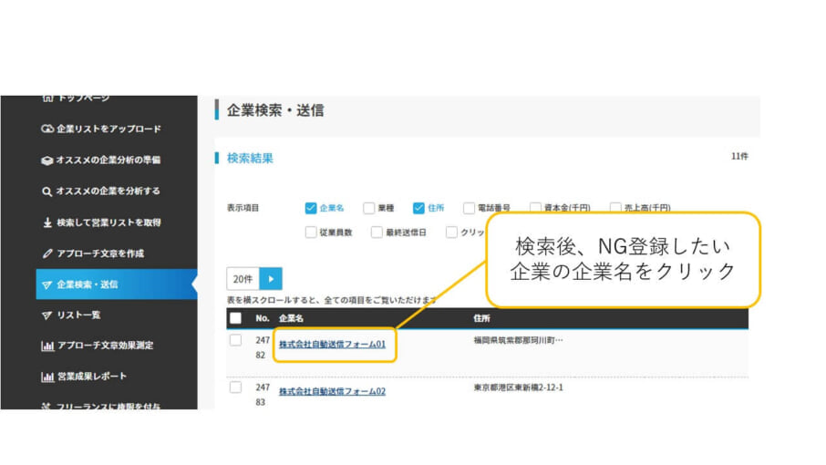Check the select-all checkbox in table header
This screenshot has height=465, width=826.
pyautogui.click(x=236, y=318)
